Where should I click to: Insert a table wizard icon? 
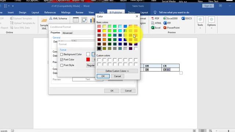coord(76,20)
